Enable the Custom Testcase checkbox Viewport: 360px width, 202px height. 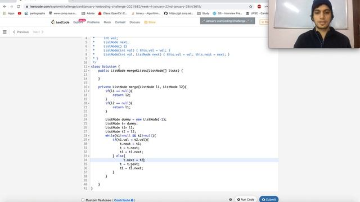tap(83, 200)
